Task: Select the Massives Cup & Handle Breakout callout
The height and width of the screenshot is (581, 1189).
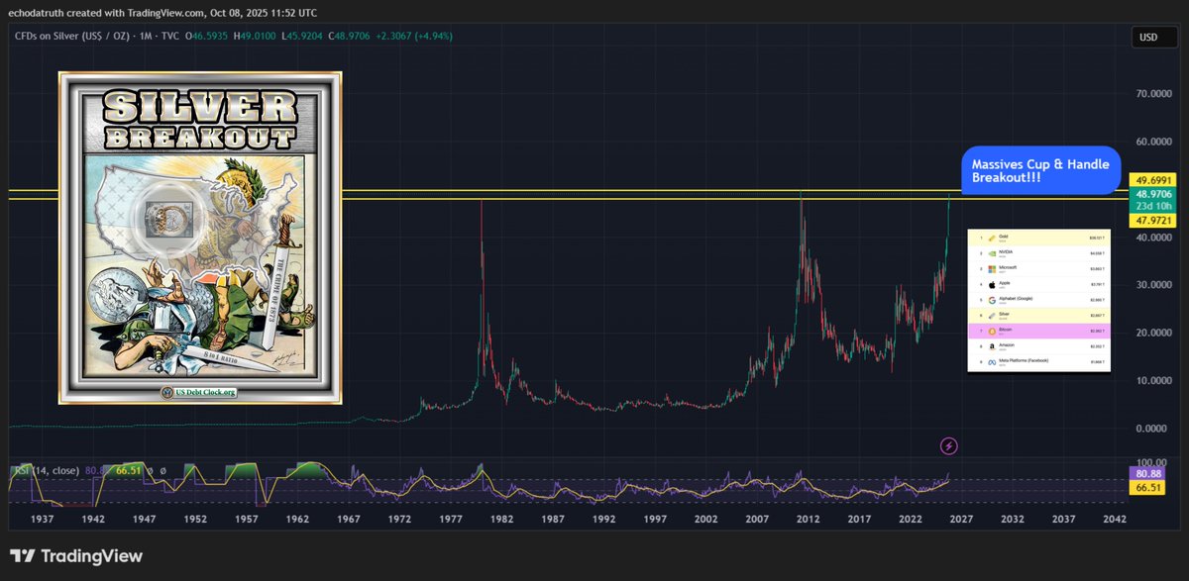Action: (x=1040, y=169)
